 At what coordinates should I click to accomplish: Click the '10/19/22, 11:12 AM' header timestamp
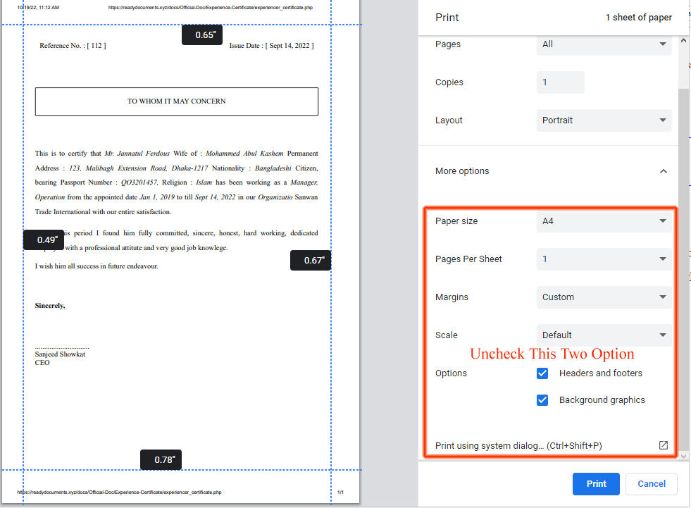point(38,8)
